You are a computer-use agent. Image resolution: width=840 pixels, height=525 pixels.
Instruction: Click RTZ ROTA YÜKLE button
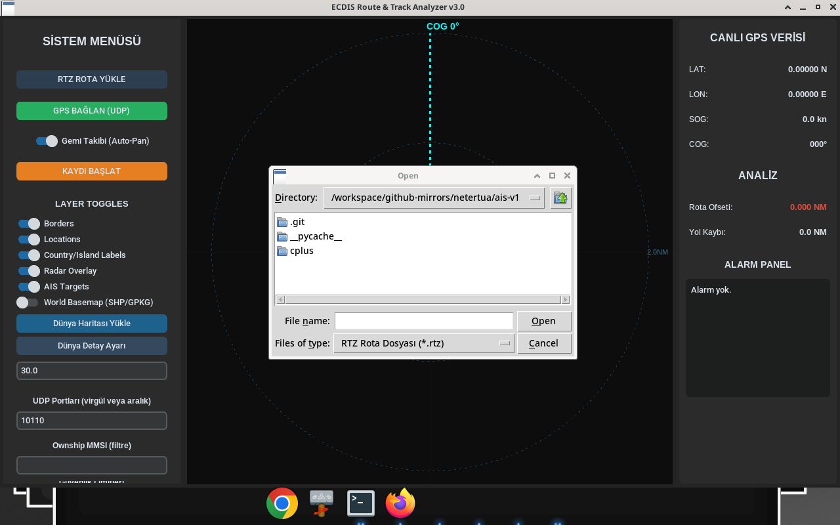(x=92, y=79)
